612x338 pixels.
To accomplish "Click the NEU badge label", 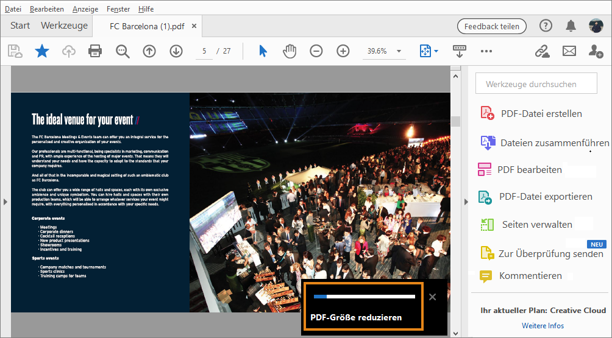I will [x=596, y=244].
